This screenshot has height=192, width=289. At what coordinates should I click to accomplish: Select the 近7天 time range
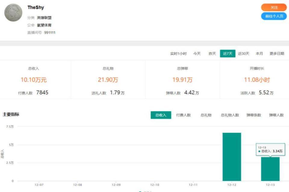[x=228, y=54]
